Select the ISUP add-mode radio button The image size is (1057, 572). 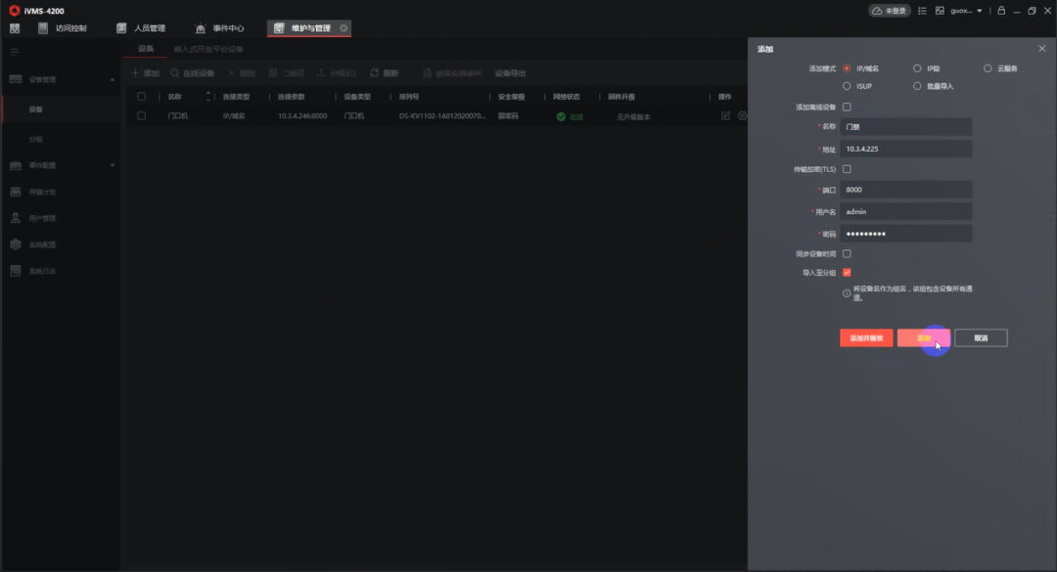847,86
